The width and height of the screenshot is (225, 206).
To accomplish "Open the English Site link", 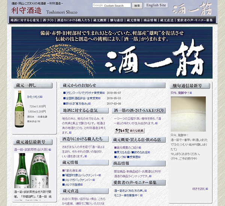I will [156, 5].
